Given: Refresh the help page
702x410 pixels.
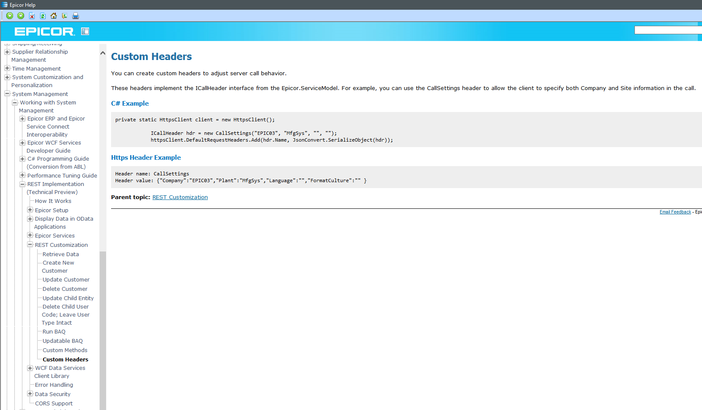Looking at the screenshot, I should [43, 16].
